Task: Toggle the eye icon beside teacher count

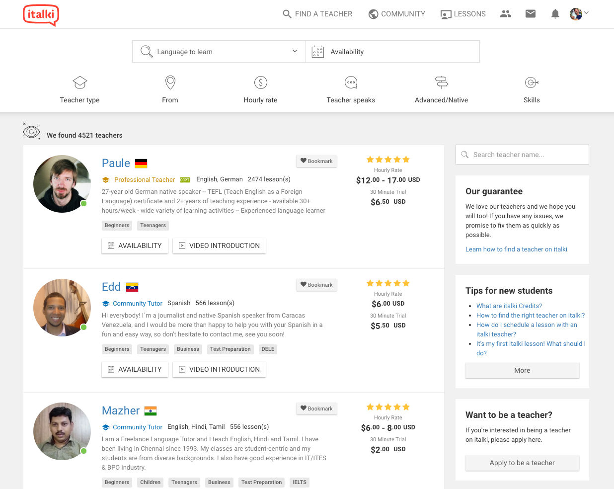Action: (31, 131)
